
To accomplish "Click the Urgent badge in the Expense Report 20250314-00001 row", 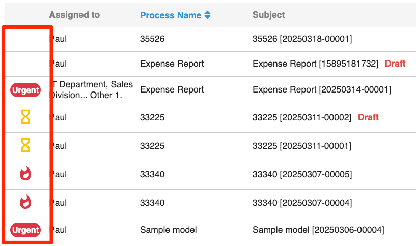I will pos(25,90).
